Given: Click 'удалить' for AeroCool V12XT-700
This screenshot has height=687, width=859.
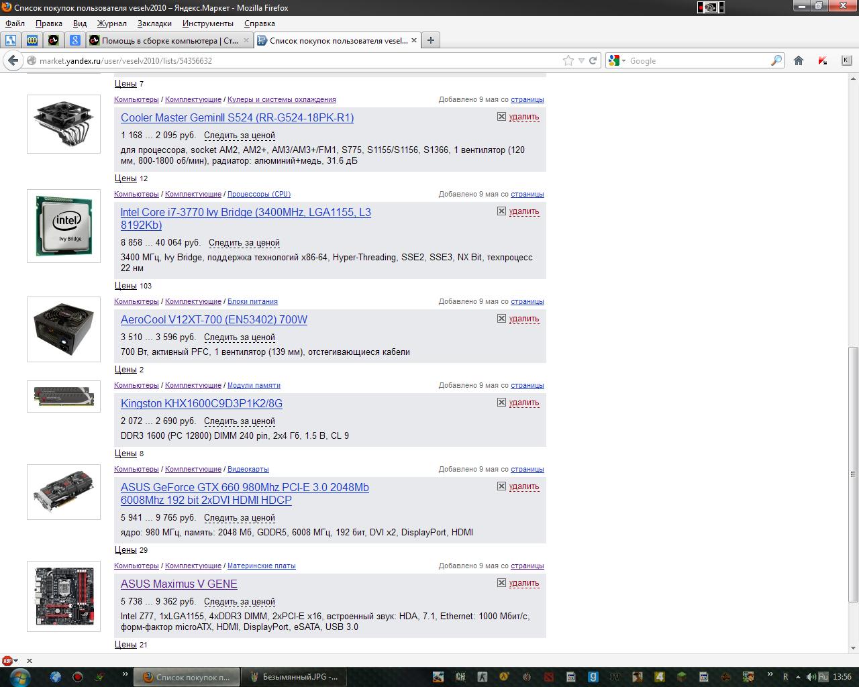Looking at the screenshot, I should [x=524, y=319].
